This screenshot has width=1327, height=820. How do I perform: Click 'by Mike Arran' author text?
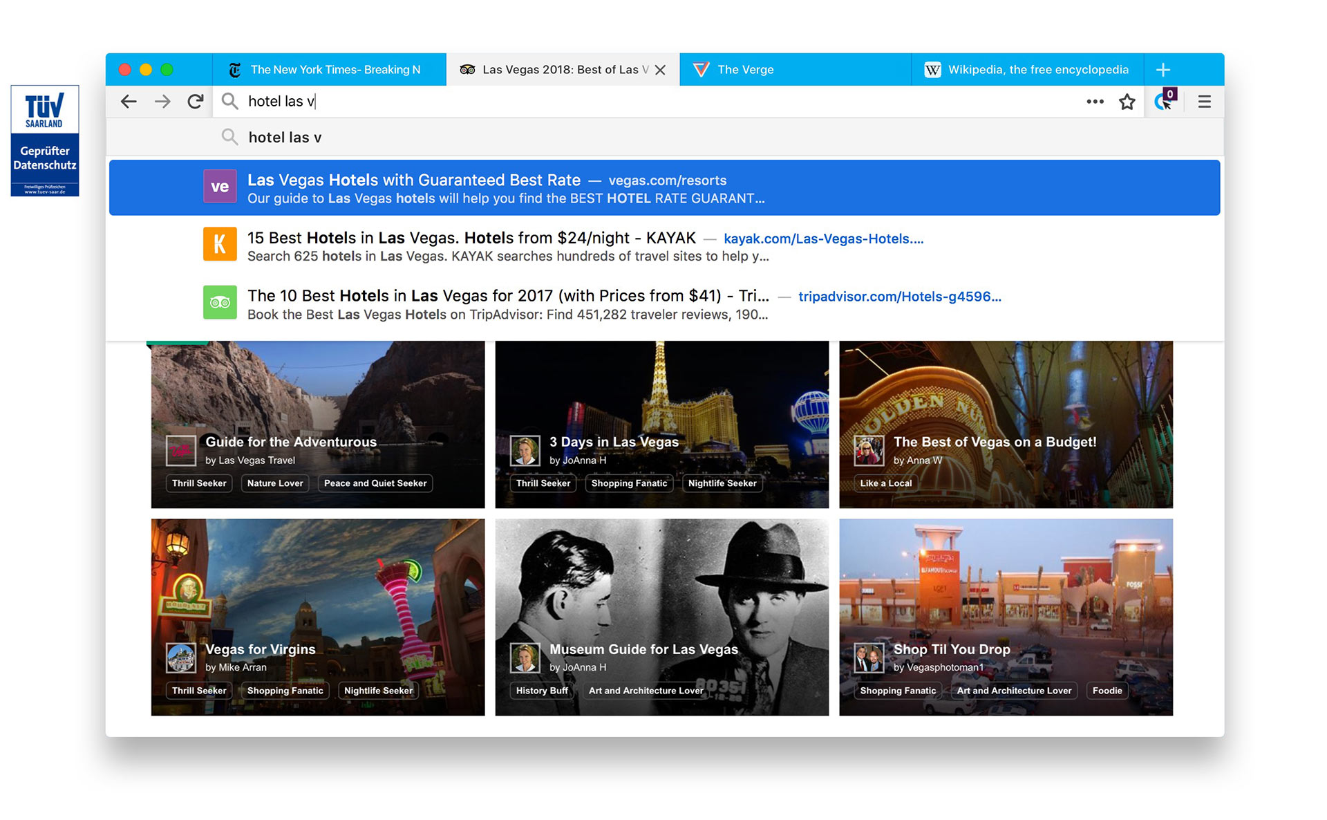coord(236,667)
